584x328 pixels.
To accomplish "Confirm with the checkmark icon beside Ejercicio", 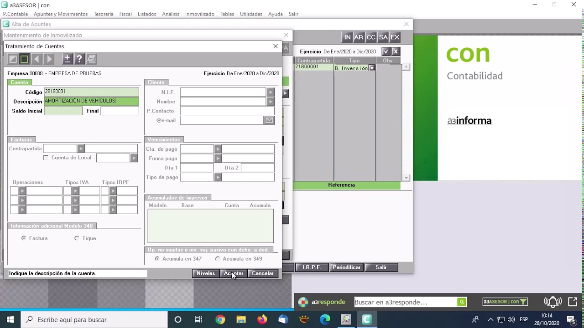I will pyautogui.click(x=386, y=51).
